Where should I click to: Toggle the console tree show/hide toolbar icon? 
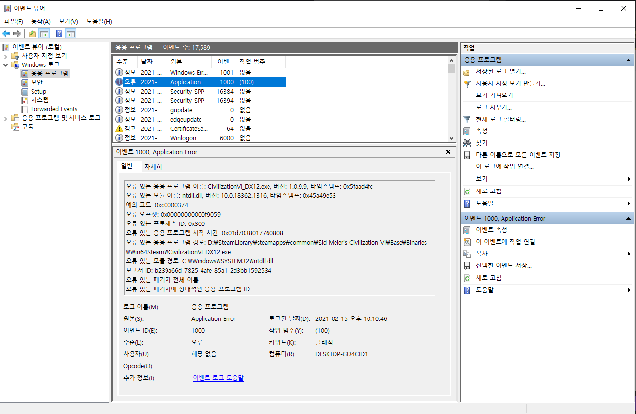[x=44, y=33]
